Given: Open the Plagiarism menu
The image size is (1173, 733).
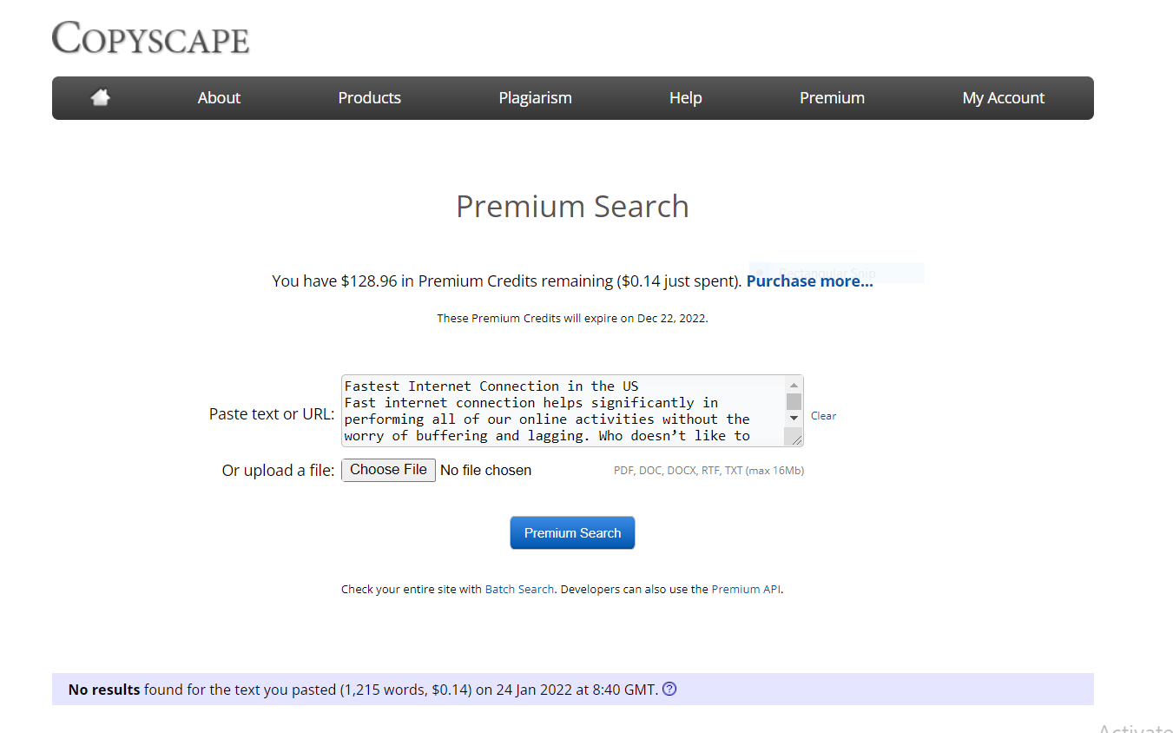Looking at the screenshot, I should tap(536, 98).
